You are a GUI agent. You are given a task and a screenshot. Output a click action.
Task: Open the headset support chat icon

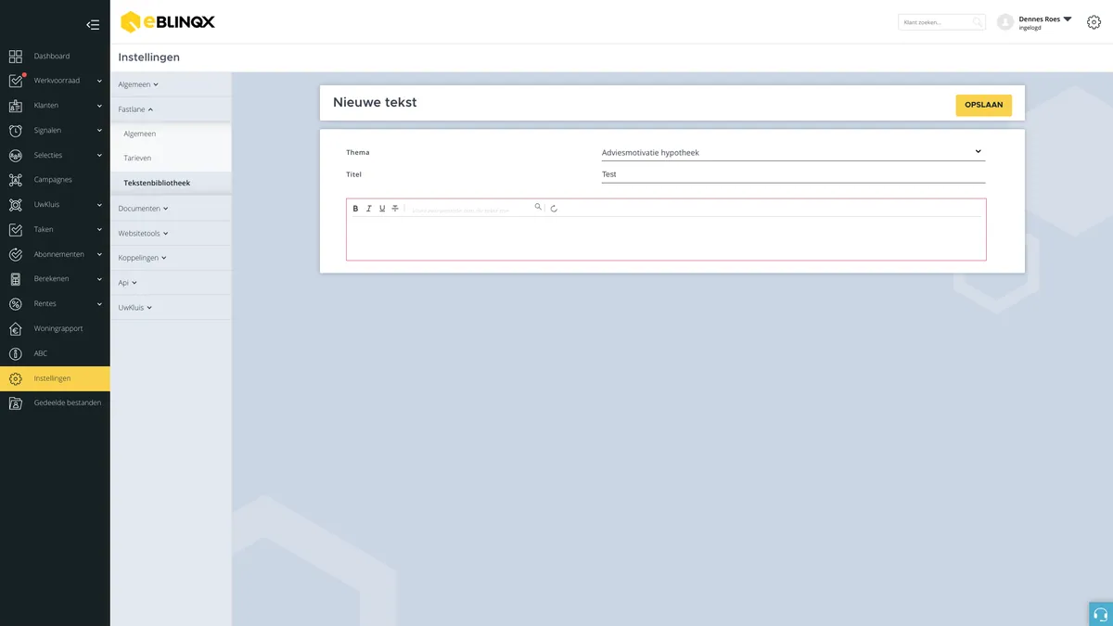point(1101,614)
